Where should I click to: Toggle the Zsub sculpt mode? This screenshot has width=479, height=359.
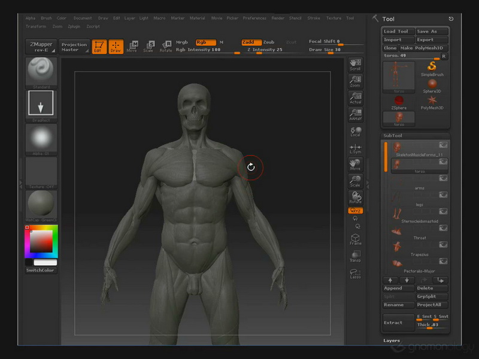[269, 42]
